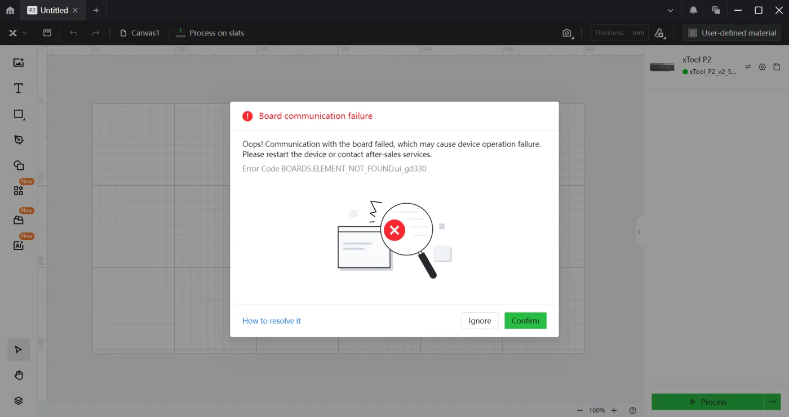The image size is (789, 417).
Task: Click the camera capture icon
Action: 568,33
